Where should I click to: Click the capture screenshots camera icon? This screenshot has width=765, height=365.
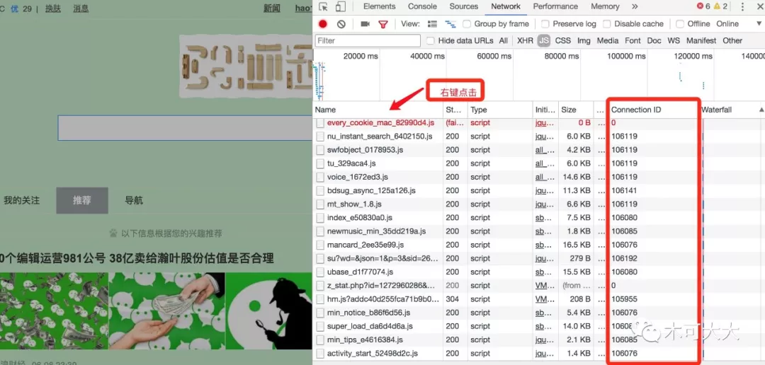tap(365, 24)
